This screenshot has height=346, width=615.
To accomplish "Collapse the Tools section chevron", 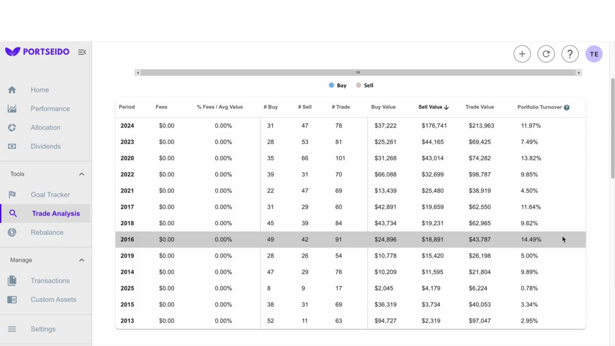I will tap(81, 174).
